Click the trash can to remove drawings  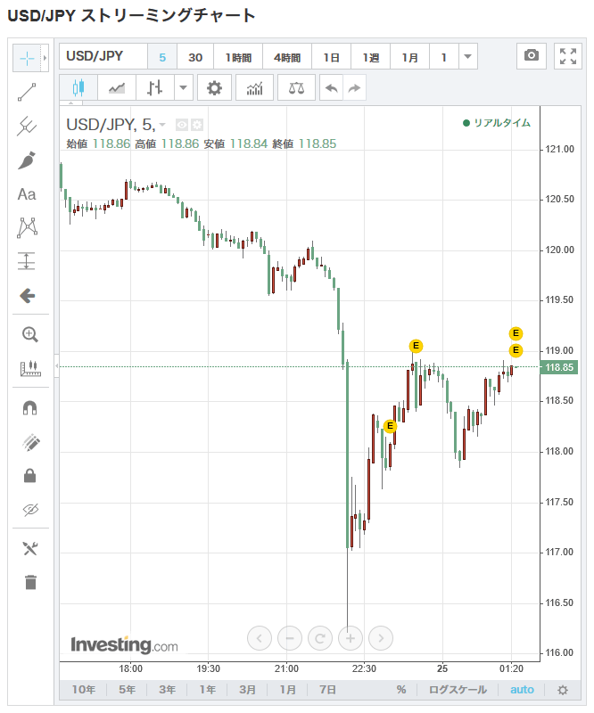30,583
